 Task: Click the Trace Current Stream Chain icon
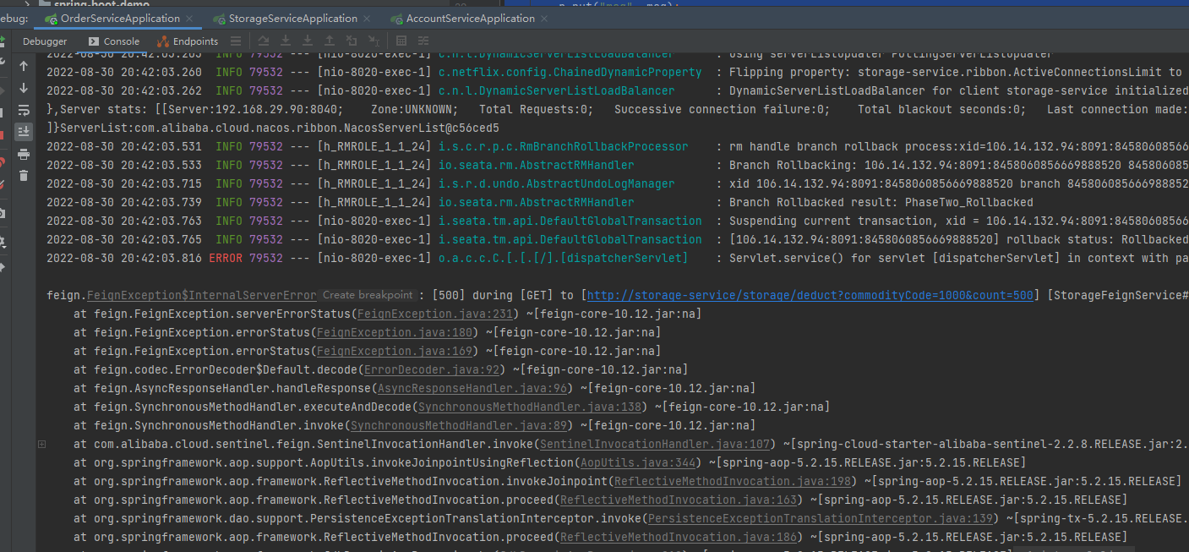[423, 41]
